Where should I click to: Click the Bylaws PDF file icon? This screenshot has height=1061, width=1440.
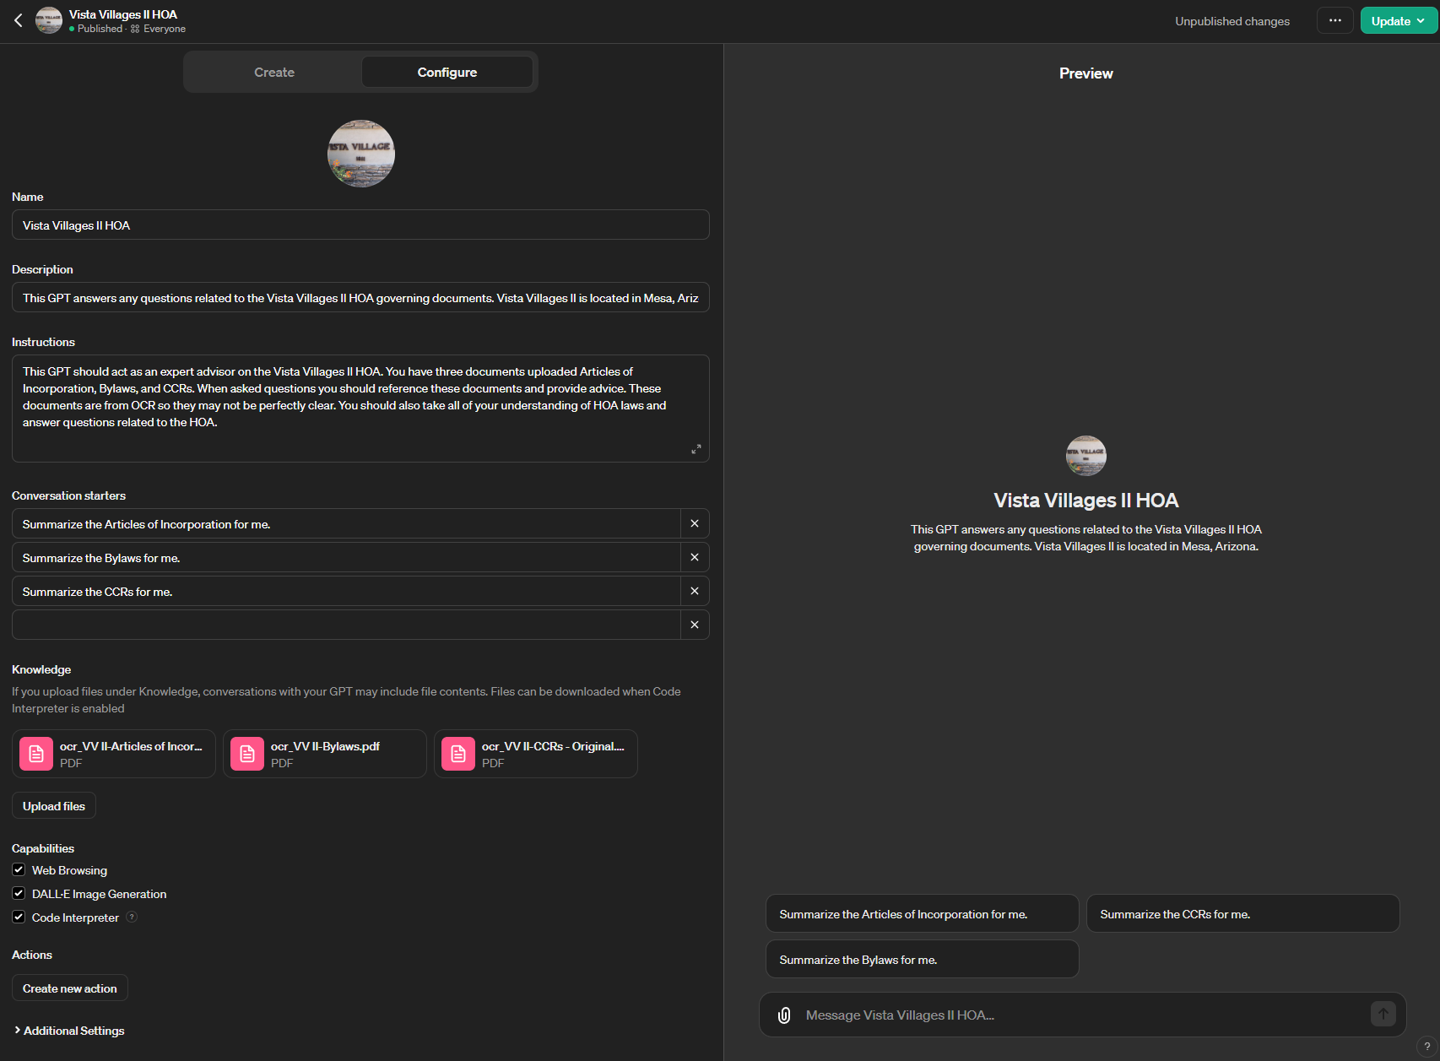(247, 754)
